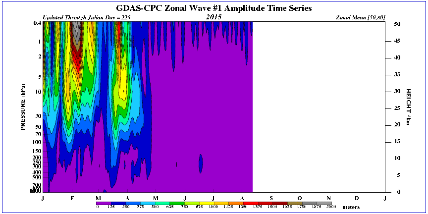Select the light gray 1875–2000 legend swatch

(324, 203)
